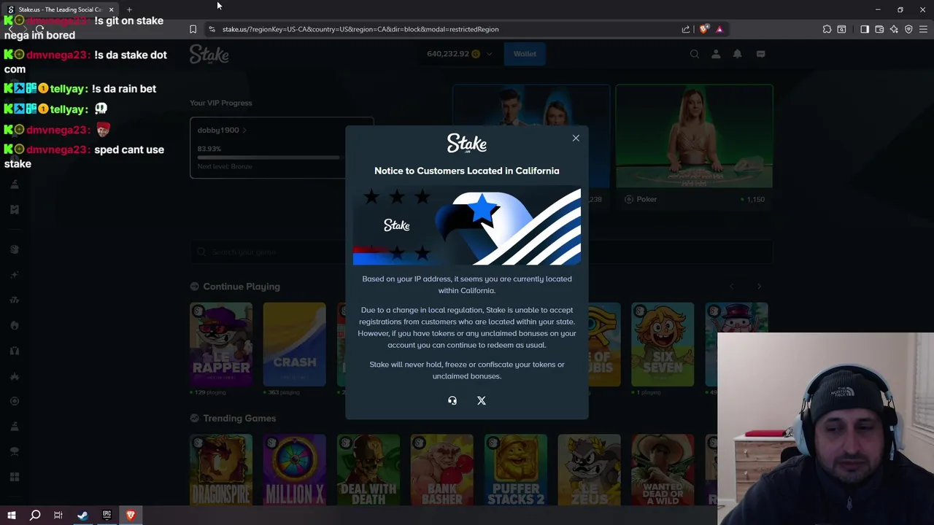Screen dimensions: 934x525
Task: Expand dobby1900 VIP progress chevron
Action: click(244, 130)
